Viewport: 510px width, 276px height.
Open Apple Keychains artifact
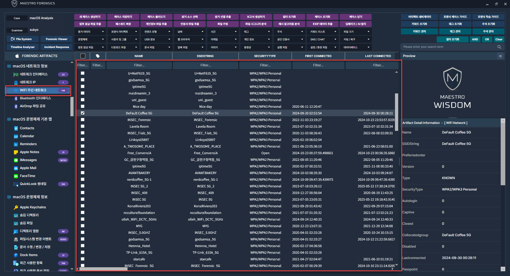coord(33,207)
